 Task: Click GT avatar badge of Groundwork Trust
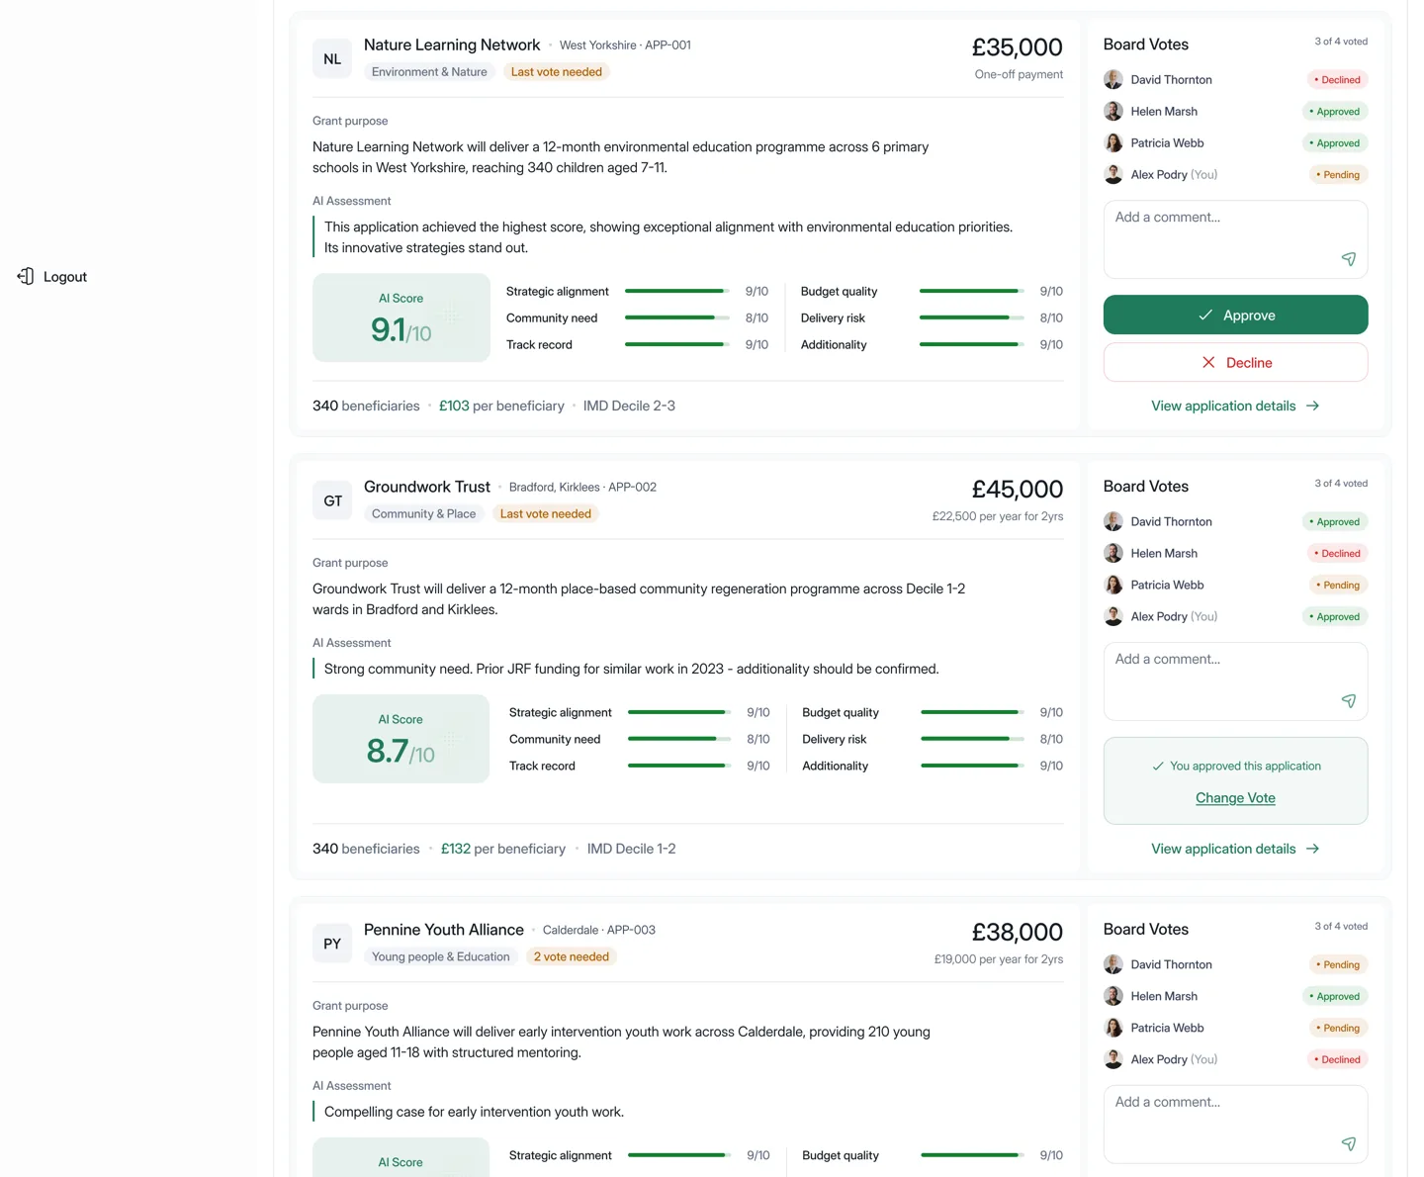[x=332, y=500]
